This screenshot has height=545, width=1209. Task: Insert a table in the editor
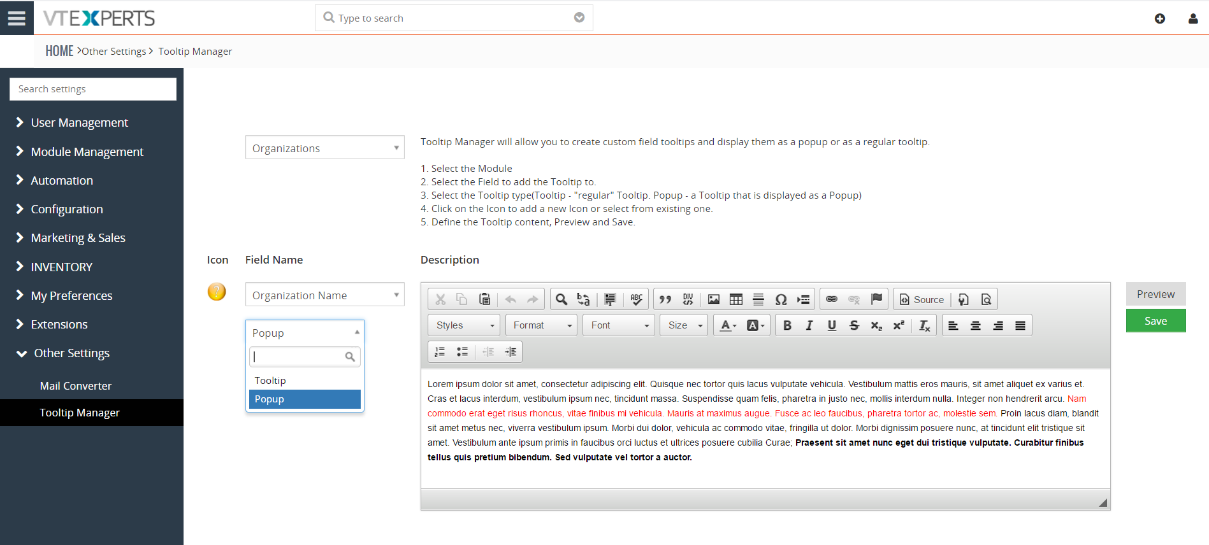click(x=736, y=299)
